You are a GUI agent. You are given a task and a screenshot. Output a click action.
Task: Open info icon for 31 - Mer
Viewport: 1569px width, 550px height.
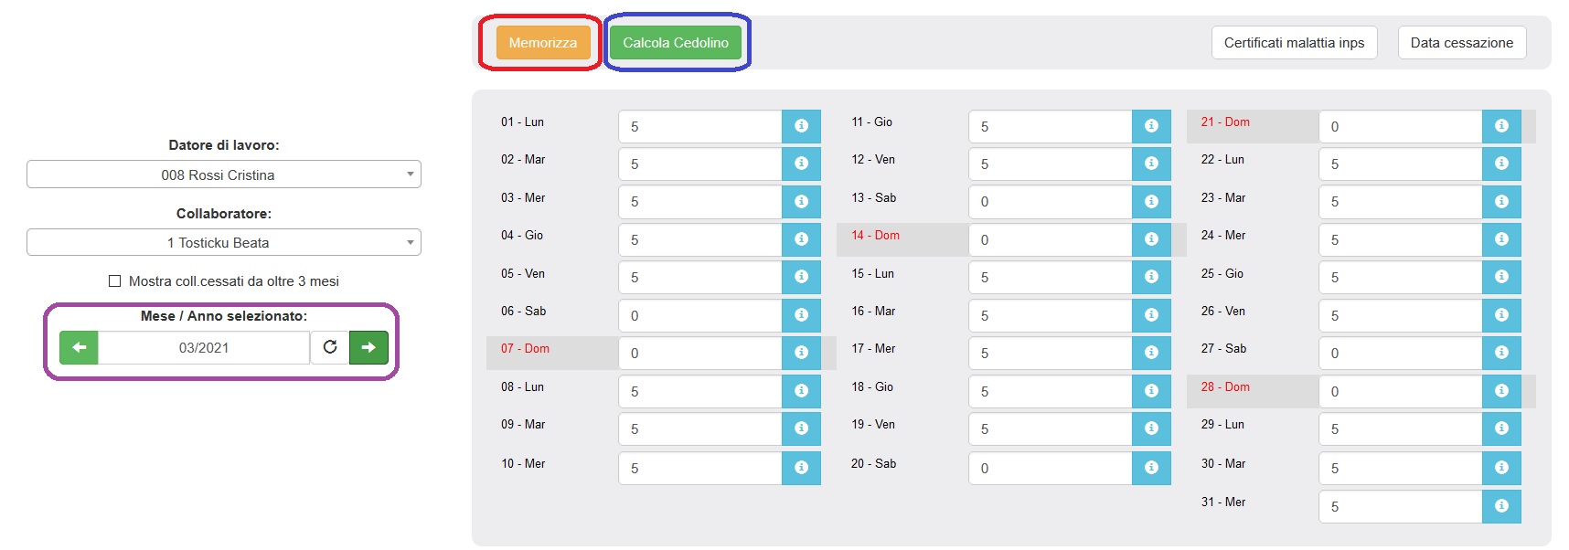click(x=1501, y=506)
